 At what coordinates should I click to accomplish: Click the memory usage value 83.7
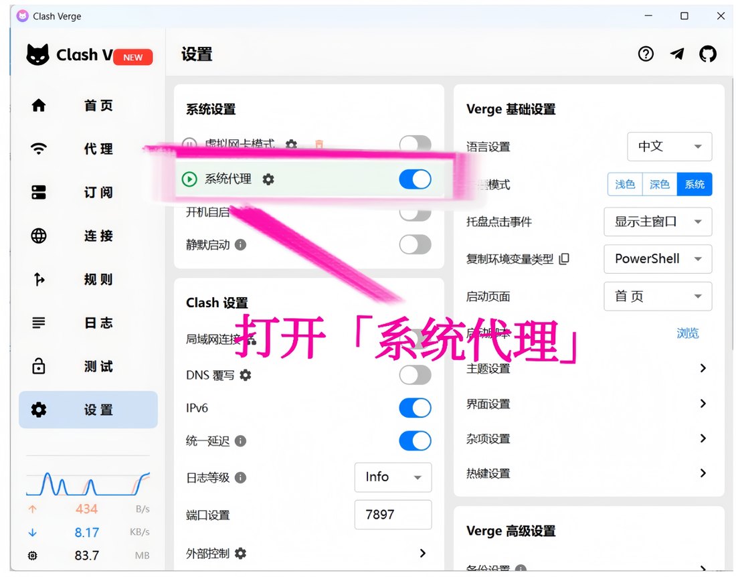click(x=87, y=556)
